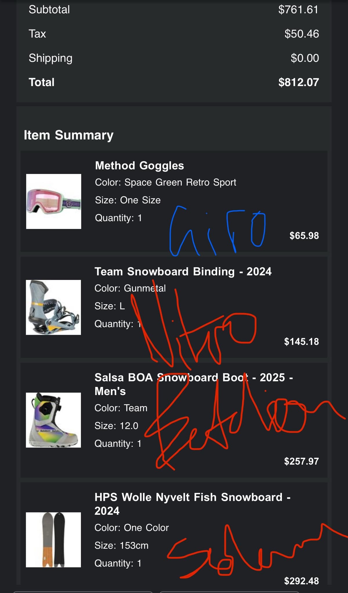Tap the order total of $812.07
The height and width of the screenshot is (593, 348).
pyautogui.click(x=298, y=82)
